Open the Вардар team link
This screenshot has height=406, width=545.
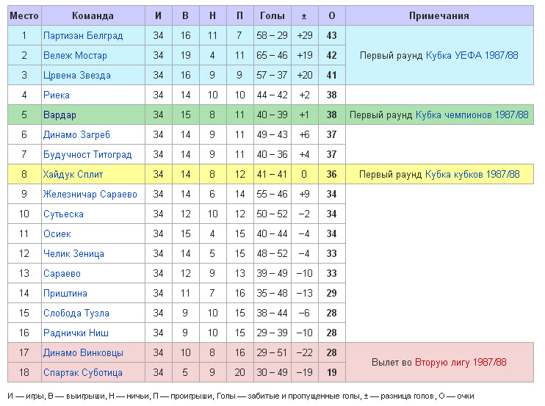59,115
